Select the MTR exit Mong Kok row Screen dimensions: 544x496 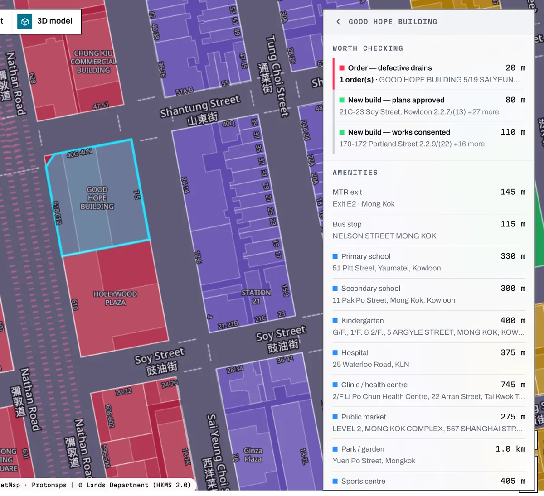coord(429,198)
